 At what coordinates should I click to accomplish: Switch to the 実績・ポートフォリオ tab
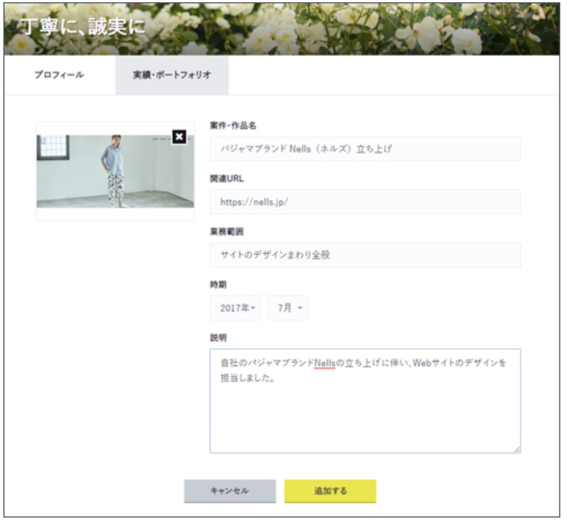(172, 75)
